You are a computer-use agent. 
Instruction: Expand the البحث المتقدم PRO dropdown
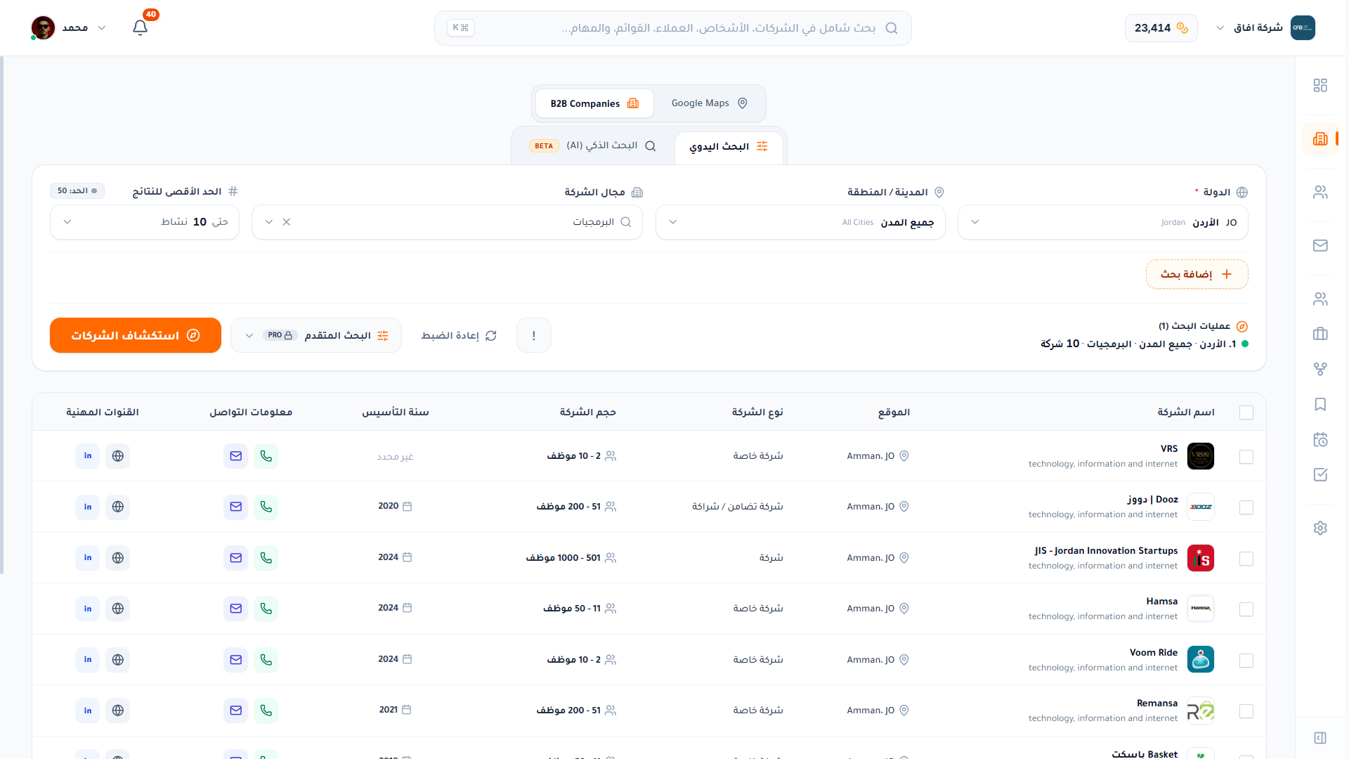point(316,335)
